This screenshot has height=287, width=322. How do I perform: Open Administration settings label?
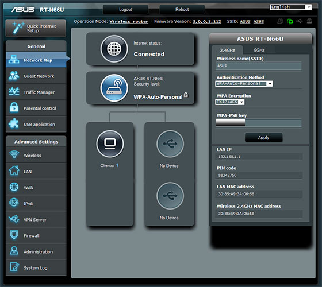(x=38, y=252)
